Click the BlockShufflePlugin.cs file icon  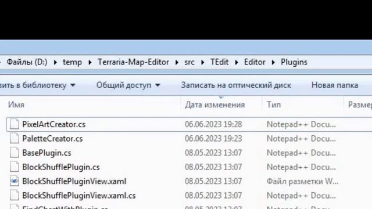coord(14,167)
